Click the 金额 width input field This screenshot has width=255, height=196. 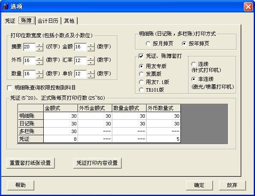80,47
